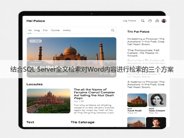
Task: Open the bag icon in the header
Action: click(157, 21)
